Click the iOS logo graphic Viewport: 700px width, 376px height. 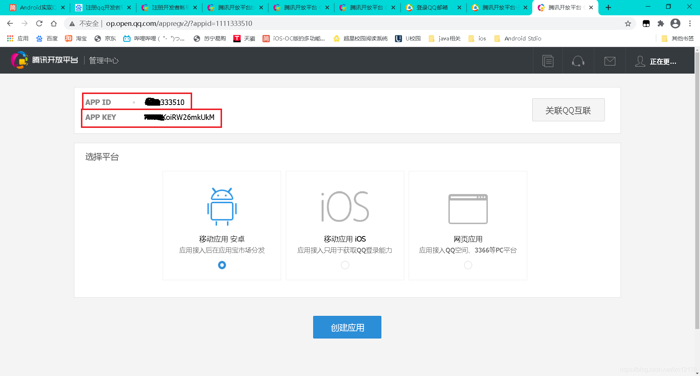point(345,207)
